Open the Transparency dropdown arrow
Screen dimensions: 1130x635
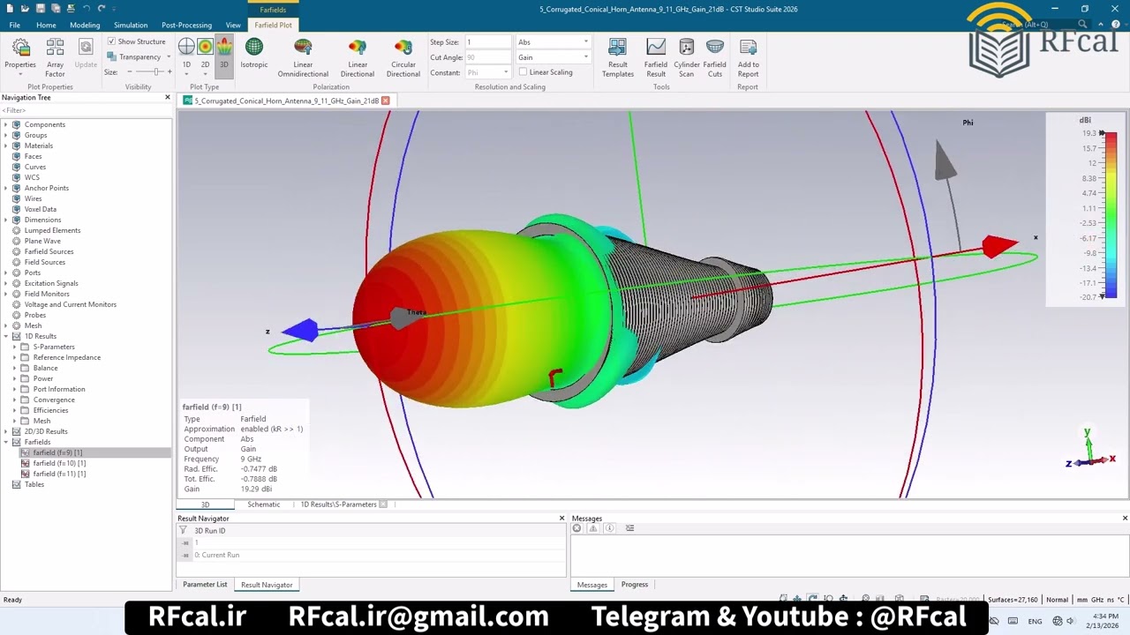point(169,57)
